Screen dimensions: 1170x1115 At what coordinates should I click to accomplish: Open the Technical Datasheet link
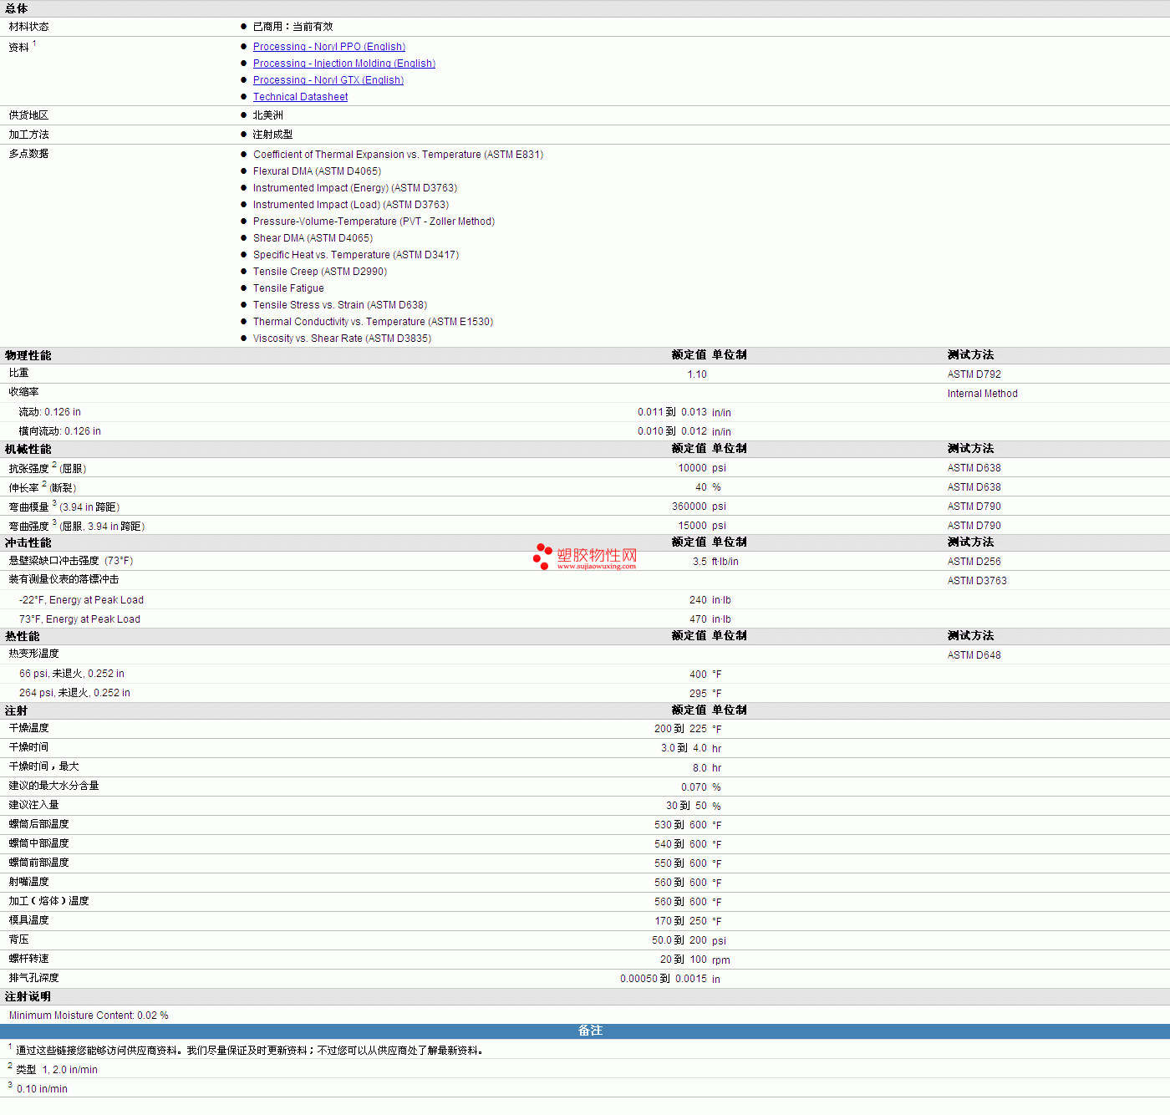(300, 97)
